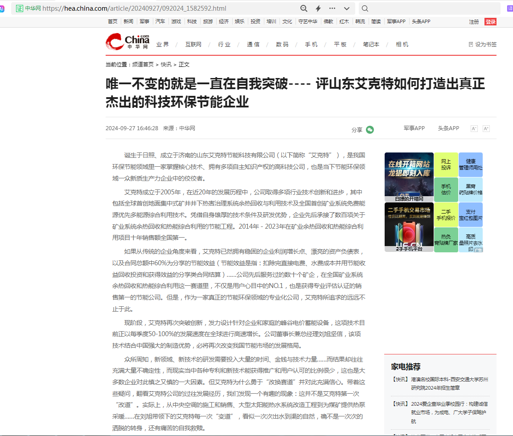The width and height of the screenshot is (513, 436).
Task: Click 二手手机报价 ad tile
Action: coord(446,215)
